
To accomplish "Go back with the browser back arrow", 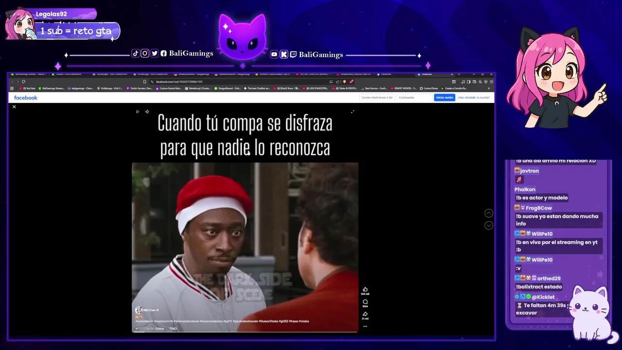I will (12, 82).
